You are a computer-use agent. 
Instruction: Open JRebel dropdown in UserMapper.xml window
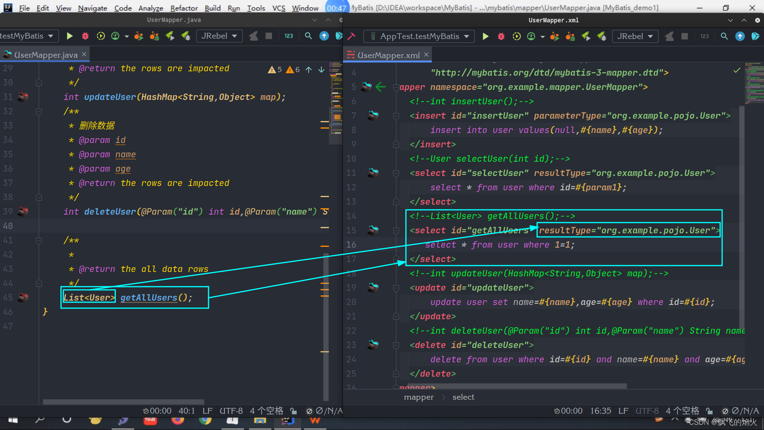[635, 37]
